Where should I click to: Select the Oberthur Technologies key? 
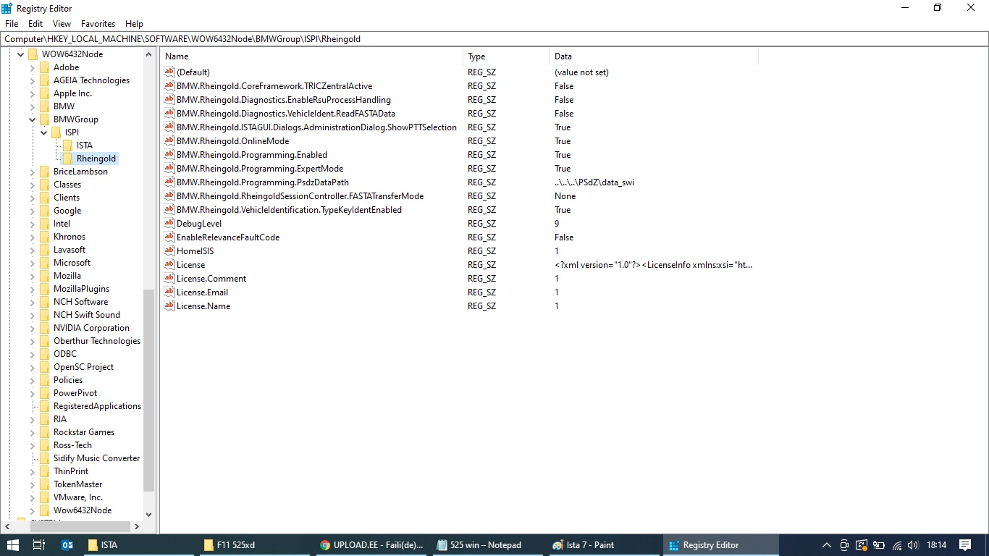pyautogui.click(x=97, y=341)
